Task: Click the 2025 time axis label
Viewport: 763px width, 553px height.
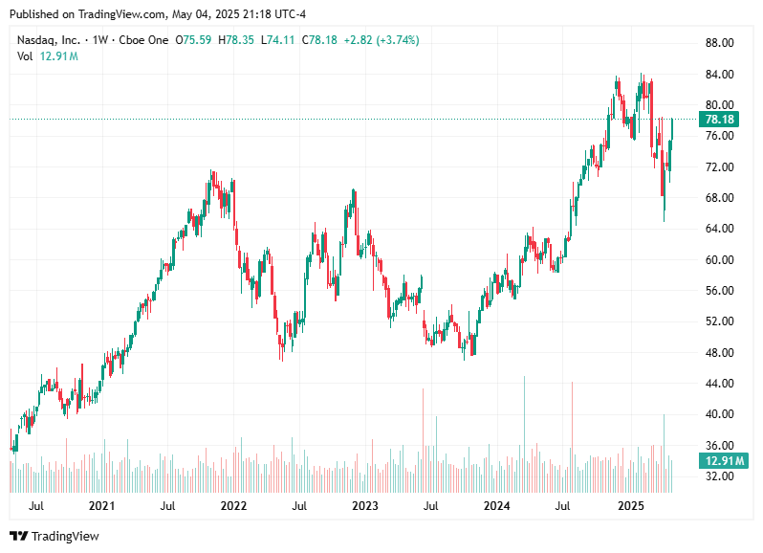Action: point(631,506)
